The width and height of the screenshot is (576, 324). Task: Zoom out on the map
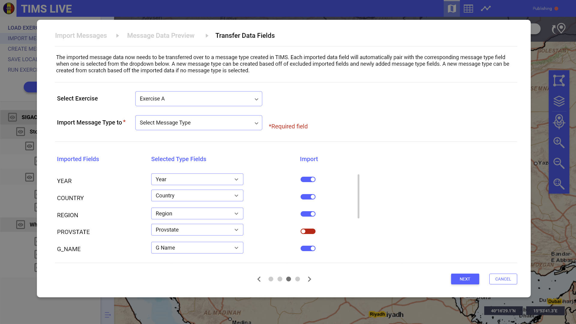coord(559,163)
